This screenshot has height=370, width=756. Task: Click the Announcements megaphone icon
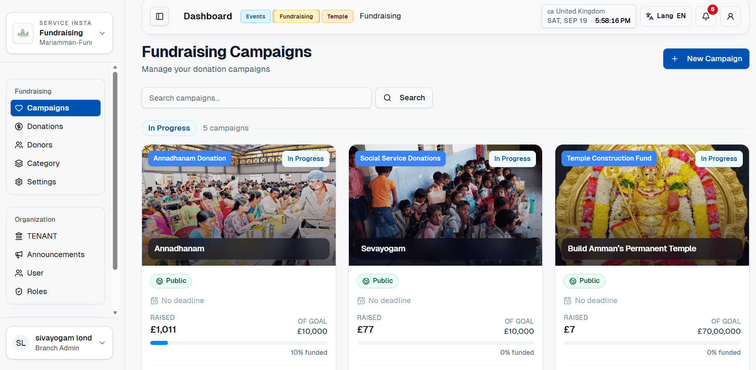(19, 255)
